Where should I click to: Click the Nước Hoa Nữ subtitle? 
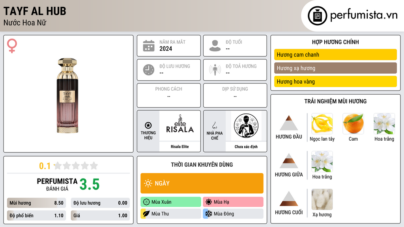point(25,22)
